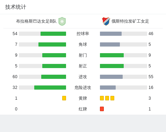The image size is (166, 132).
Task: Click the red and blue away team crest
Action: 106,21
